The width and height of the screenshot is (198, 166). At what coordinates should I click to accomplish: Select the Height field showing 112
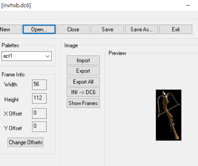click(x=39, y=98)
